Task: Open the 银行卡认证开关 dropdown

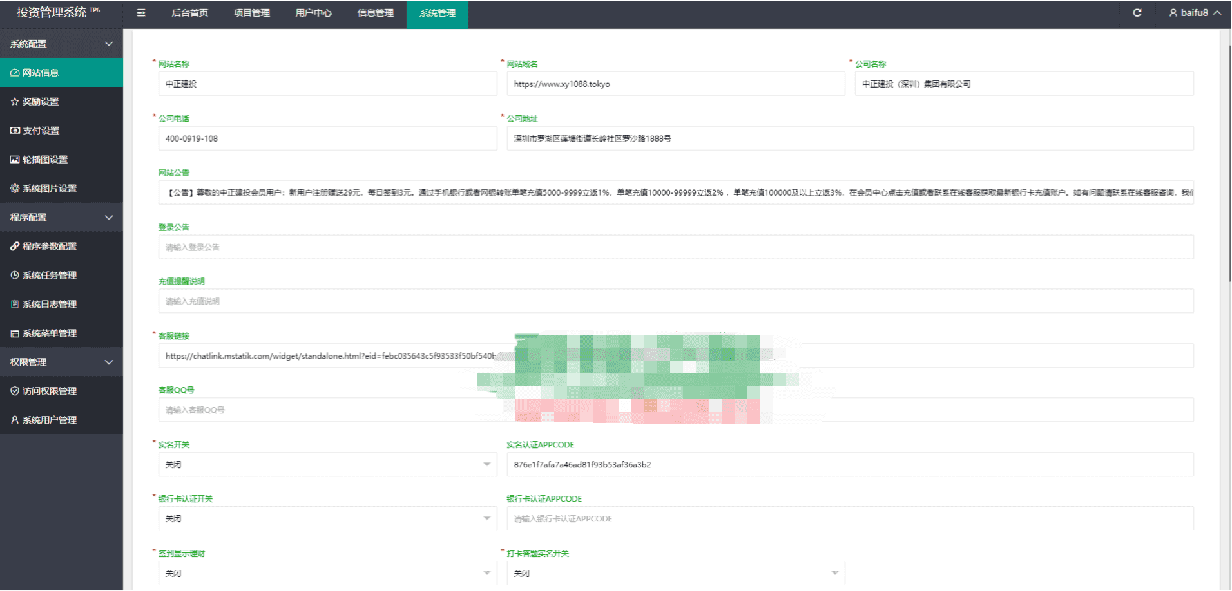Action: click(327, 519)
